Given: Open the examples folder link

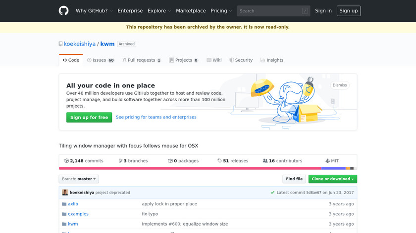Looking at the screenshot, I should point(78,214).
